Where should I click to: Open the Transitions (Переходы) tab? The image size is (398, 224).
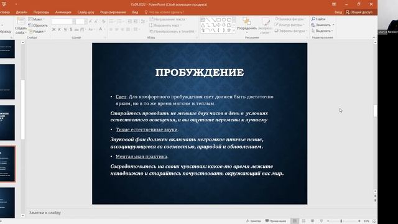[x=41, y=12]
